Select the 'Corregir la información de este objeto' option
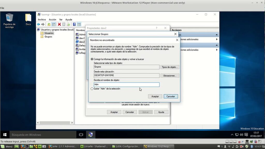Screen dimensions: 265x149 click(92, 59)
